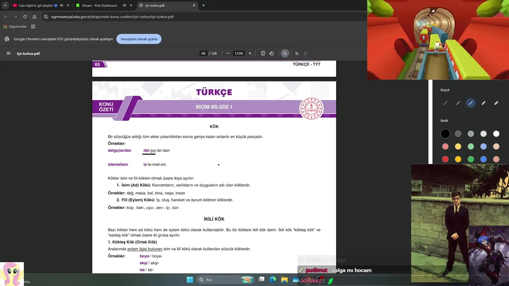Select the thinnest pen size
The image size is (509, 286).
click(x=445, y=103)
